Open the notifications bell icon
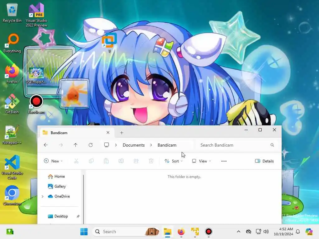This screenshot has width=319, height=239. pyautogui.click(x=298, y=232)
